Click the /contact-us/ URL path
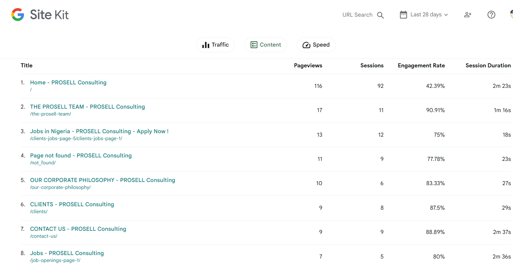513x267 pixels. tap(44, 236)
